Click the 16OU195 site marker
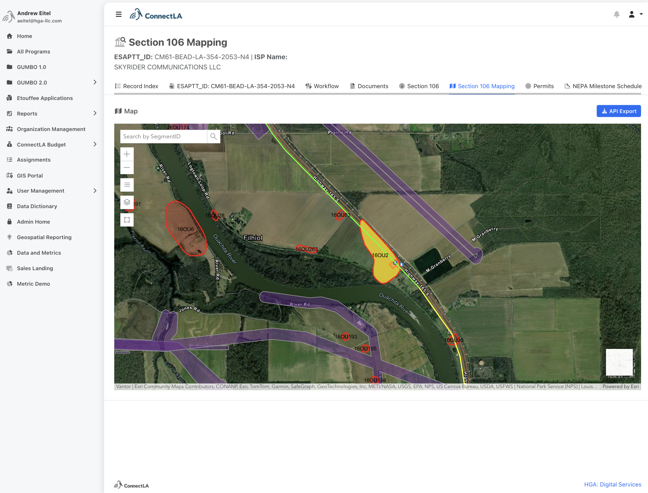648x493 pixels. click(366, 349)
